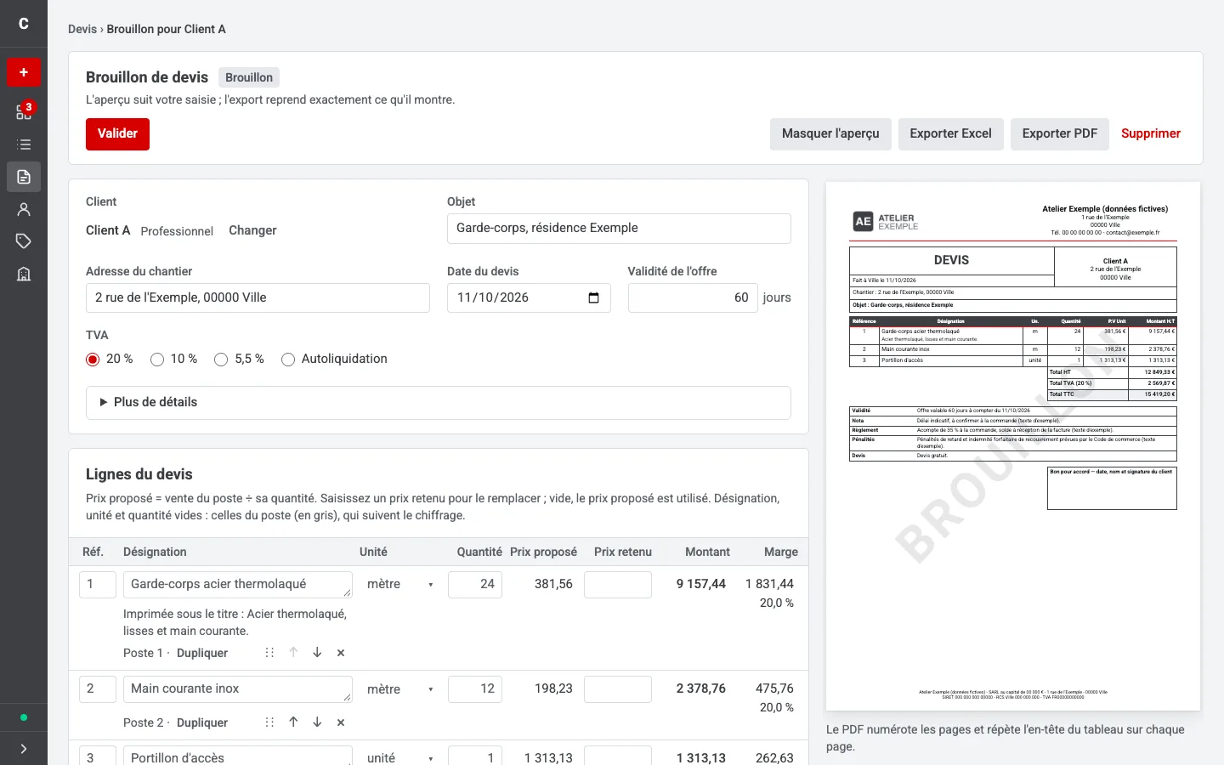The image size is (1224, 765).
Task: Click the Valider button
Action: click(117, 134)
